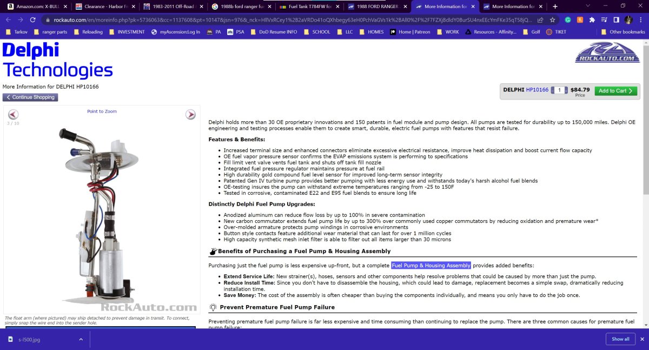Click the 'Prevent Premature Fuel Pump Failure' heading
Image resolution: width=649 pixels, height=350 pixels.
[x=277, y=307]
